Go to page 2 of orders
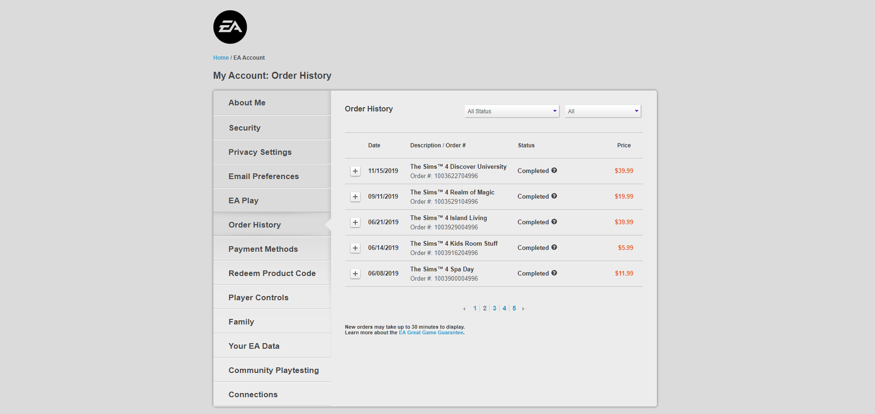This screenshot has height=414, width=875. point(485,309)
